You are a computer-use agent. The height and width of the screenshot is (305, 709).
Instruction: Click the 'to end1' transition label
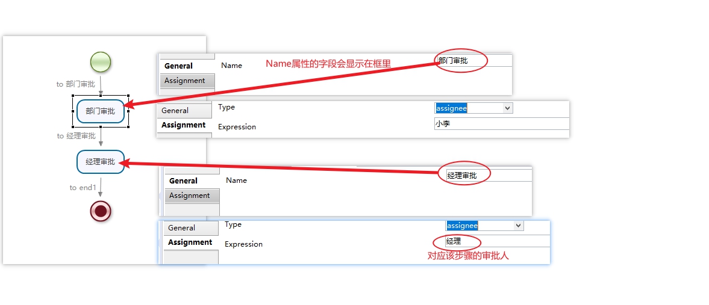point(83,188)
